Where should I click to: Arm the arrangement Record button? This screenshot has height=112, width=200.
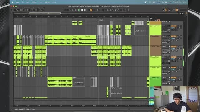(85, 10)
